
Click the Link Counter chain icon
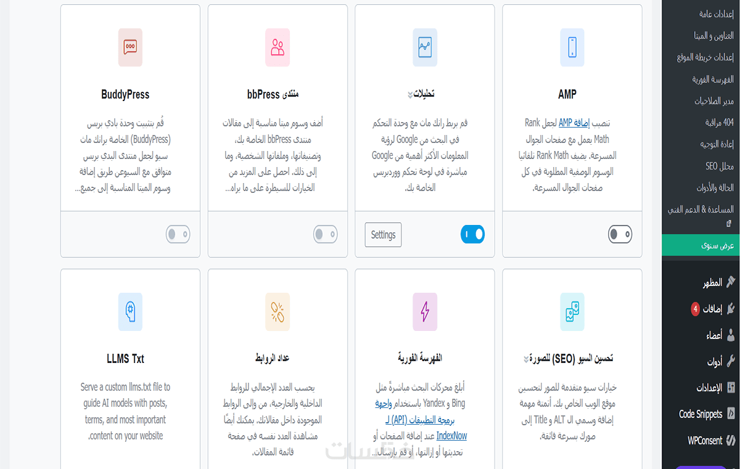277,312
